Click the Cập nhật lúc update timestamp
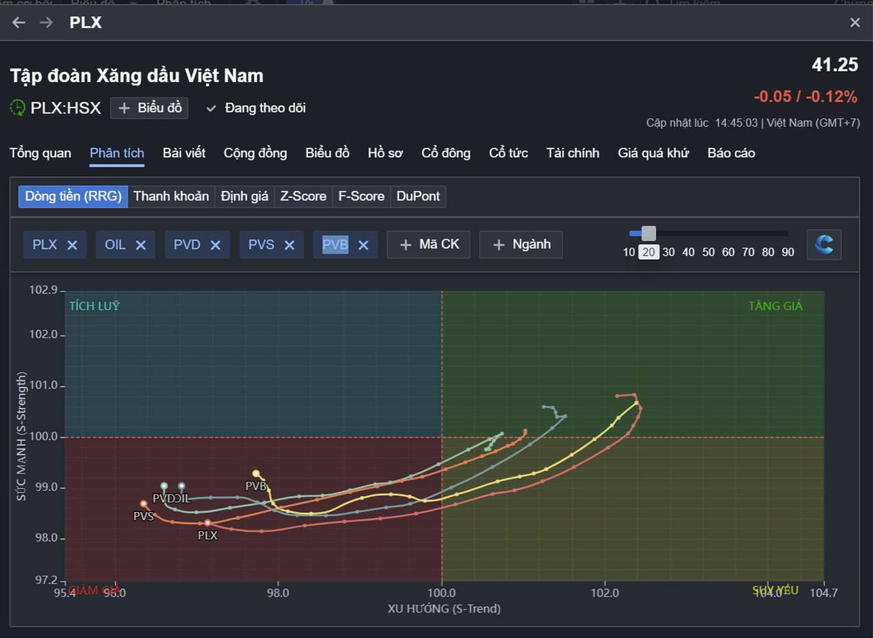 (x=753, y=123)
